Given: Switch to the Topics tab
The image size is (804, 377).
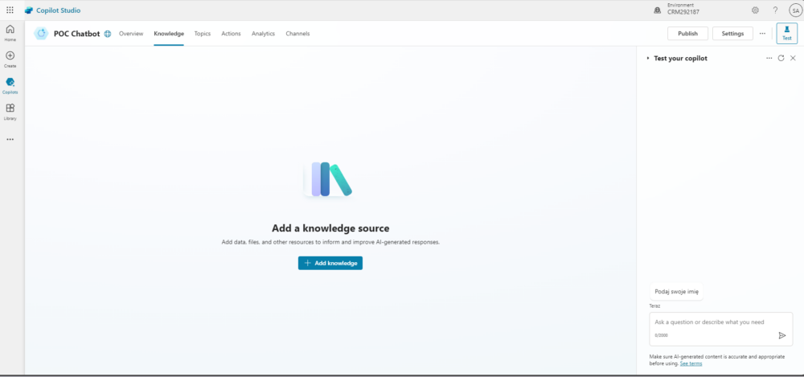Looking at the screenshot, I should [203, 34].
